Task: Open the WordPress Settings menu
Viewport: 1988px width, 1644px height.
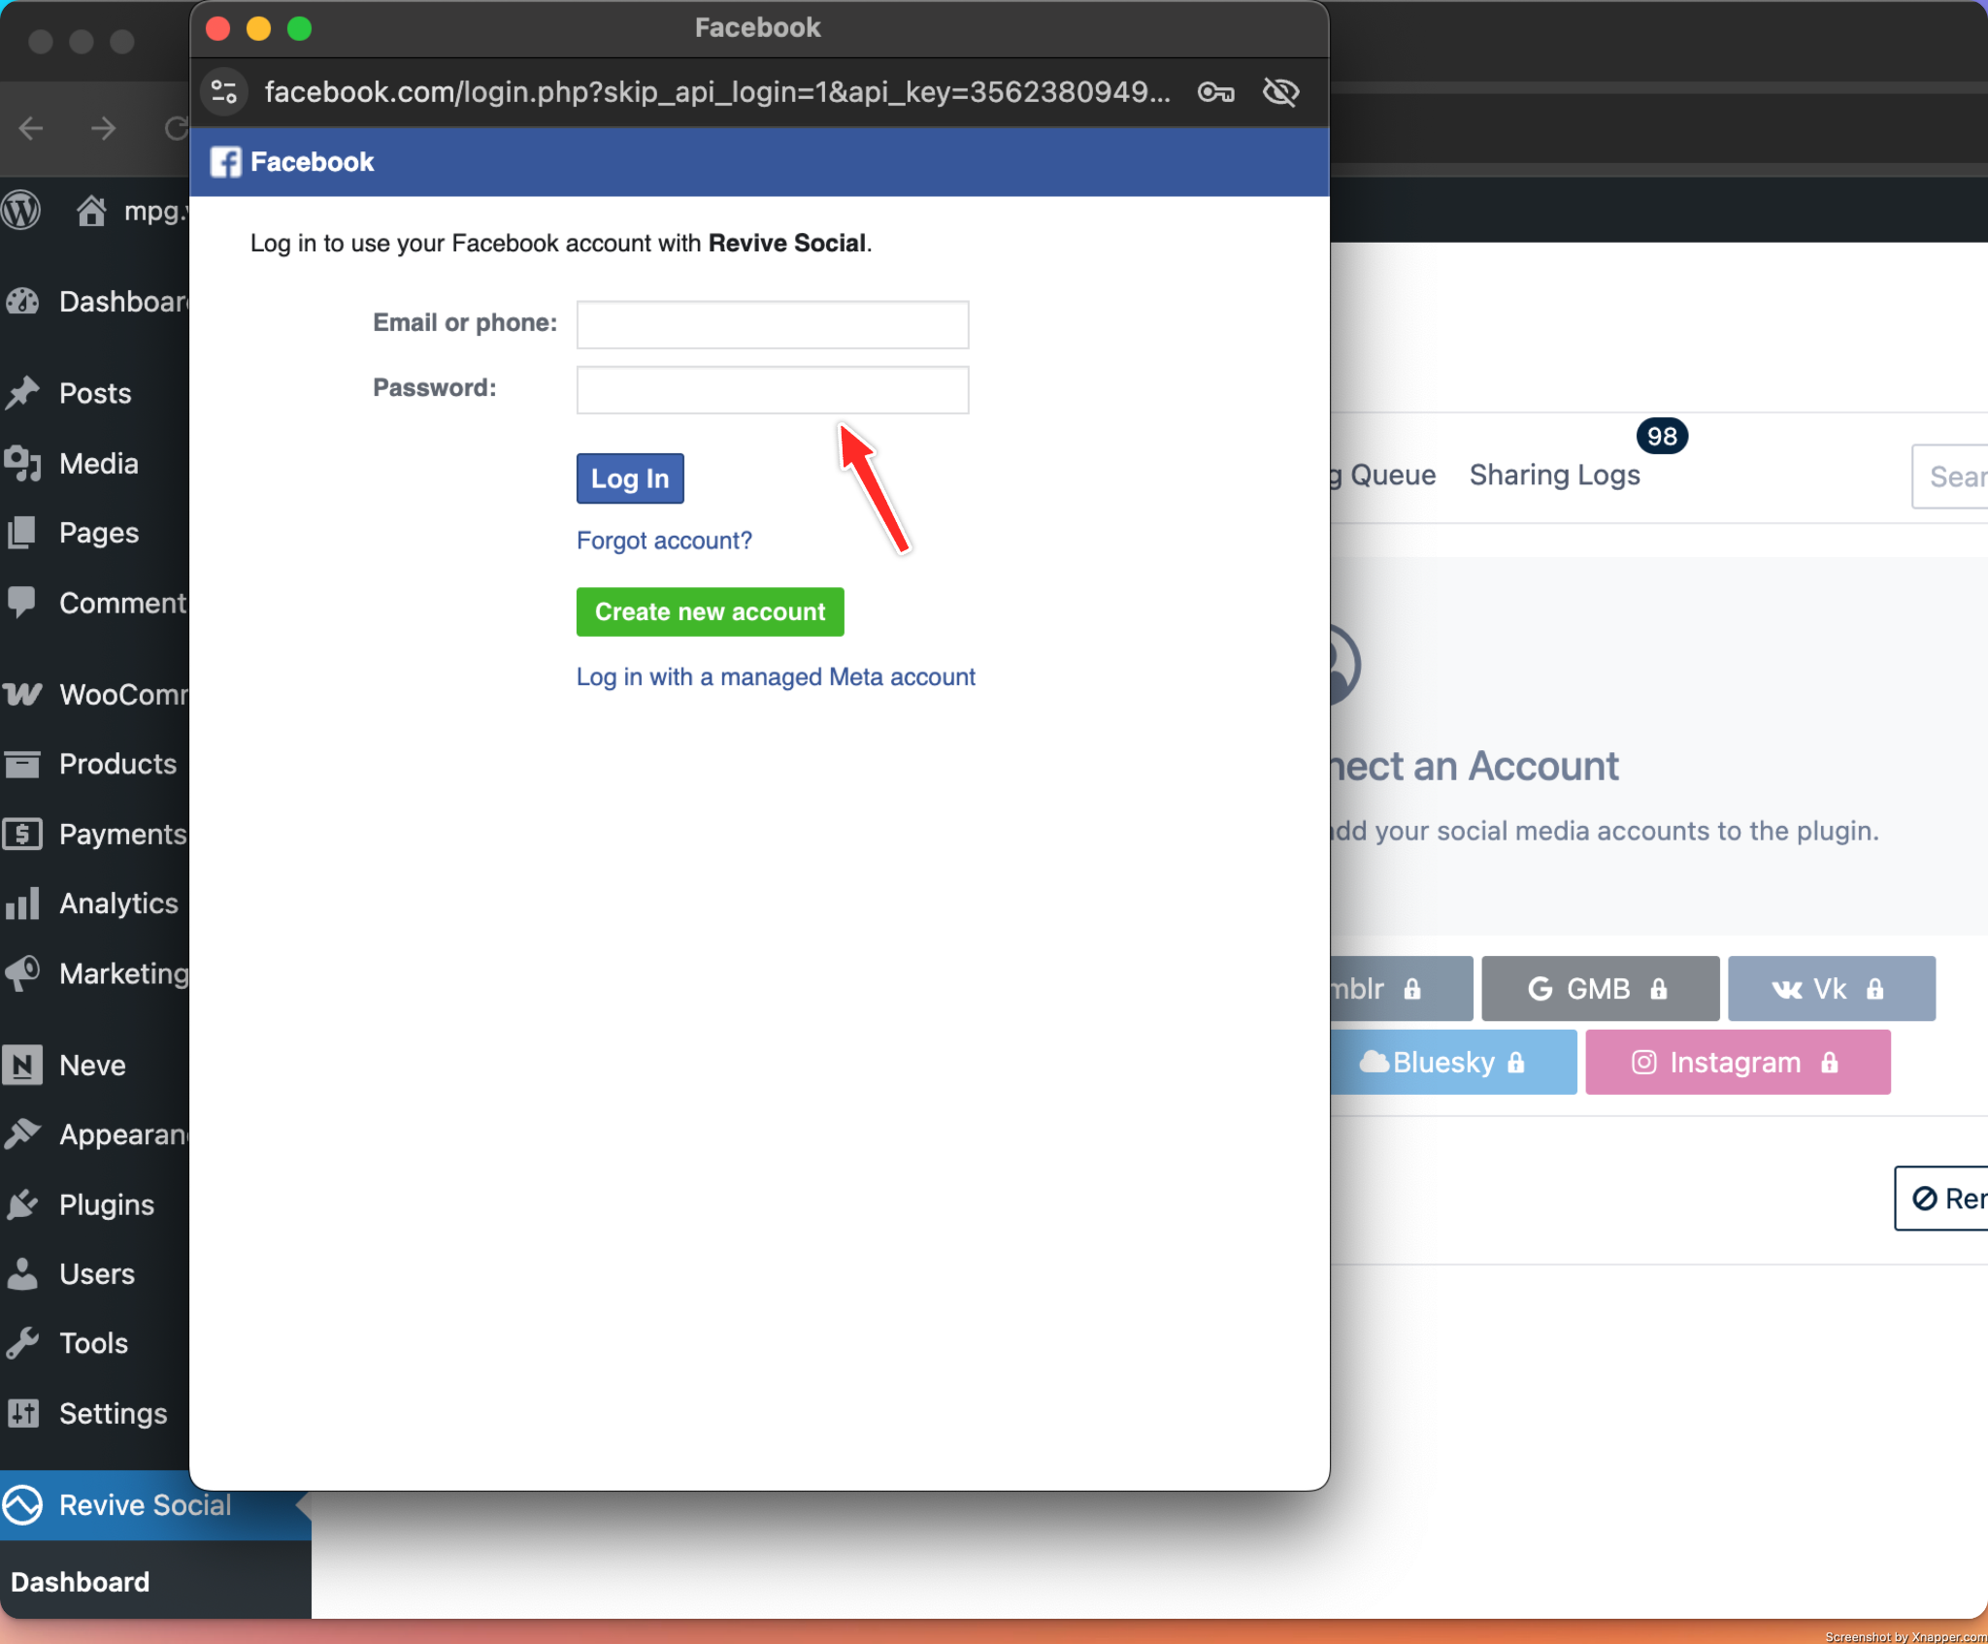Action: point(113,1414)
